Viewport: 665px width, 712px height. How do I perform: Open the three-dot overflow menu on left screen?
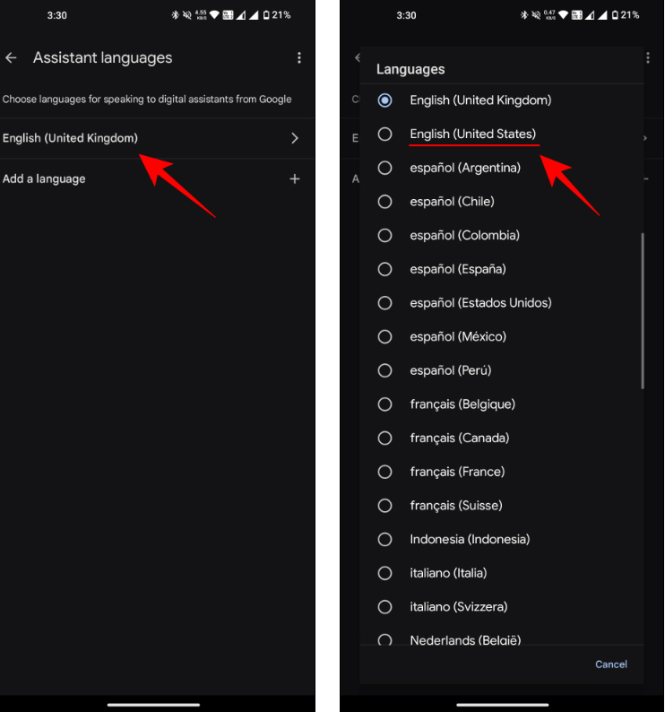point(299,57)
